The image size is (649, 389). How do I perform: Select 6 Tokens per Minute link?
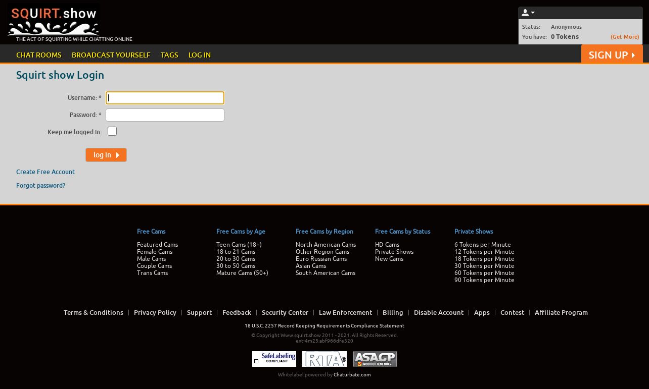482,244
